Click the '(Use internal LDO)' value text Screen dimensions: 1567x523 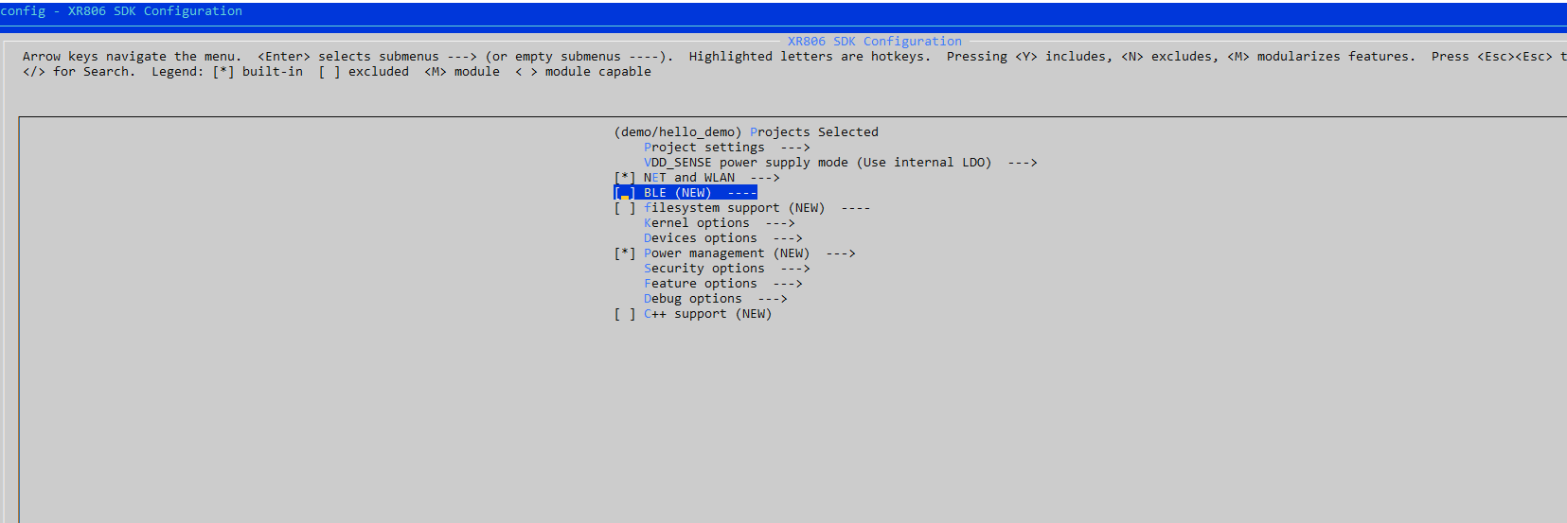[x=924, y=163]
